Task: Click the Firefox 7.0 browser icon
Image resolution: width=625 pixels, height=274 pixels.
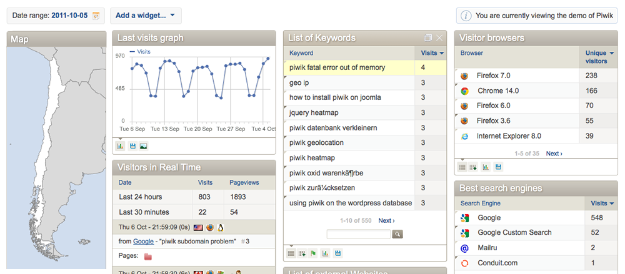Action: pos(464,76)
